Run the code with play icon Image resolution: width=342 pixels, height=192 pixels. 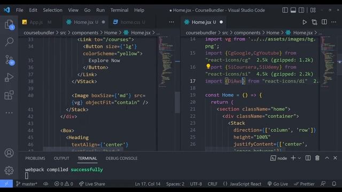(305, 22)
